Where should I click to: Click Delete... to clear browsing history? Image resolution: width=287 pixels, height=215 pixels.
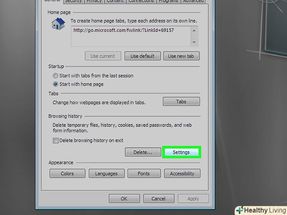pyautogui.click(x=143, y=152)
